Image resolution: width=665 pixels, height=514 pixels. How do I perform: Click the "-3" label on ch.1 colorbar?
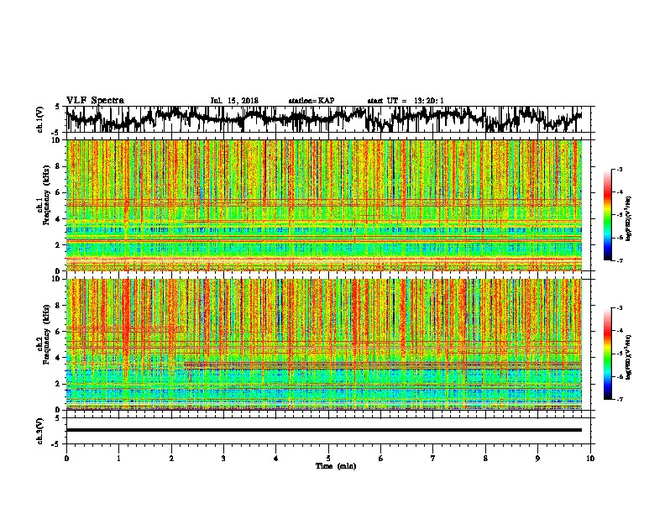pos(619,169)
